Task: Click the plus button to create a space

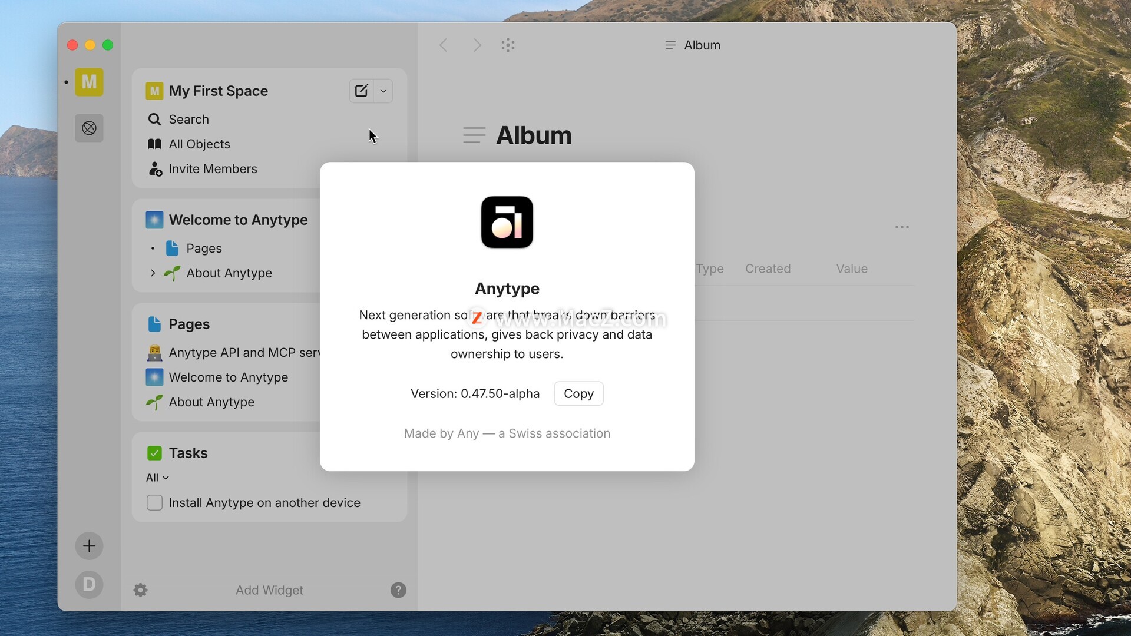Action: click(89, 546)
